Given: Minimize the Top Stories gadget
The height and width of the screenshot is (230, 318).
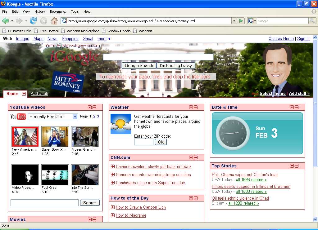Looking at the screenshot, I should point(297,166).
